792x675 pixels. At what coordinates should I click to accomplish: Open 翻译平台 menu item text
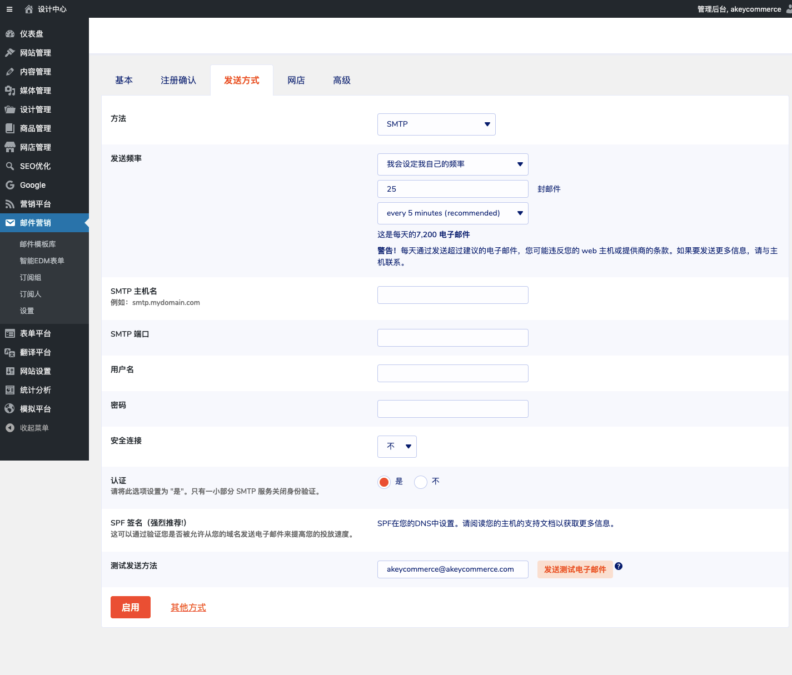[x=36, y=352]
